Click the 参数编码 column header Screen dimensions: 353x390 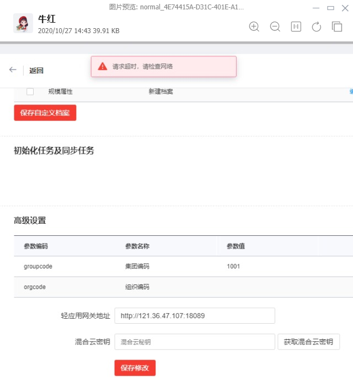(36, 246)
